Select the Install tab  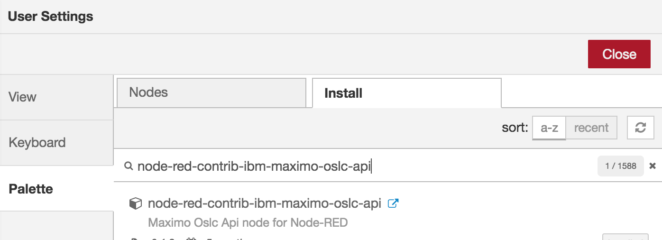tap(407, 93)
